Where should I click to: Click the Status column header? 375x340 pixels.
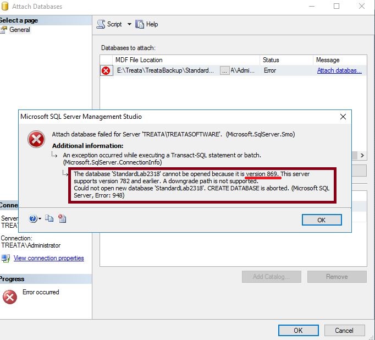[271, 59]
